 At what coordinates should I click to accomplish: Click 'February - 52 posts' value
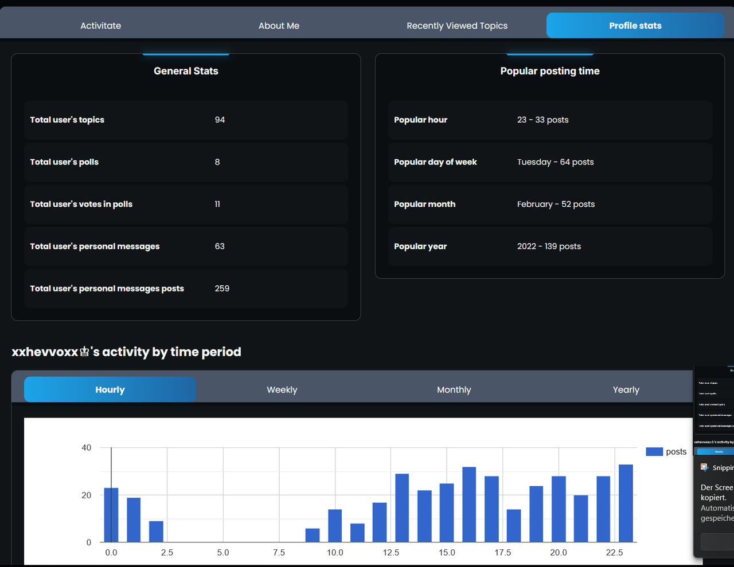556,204
